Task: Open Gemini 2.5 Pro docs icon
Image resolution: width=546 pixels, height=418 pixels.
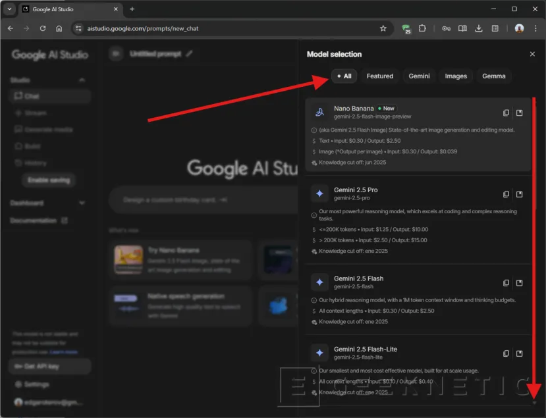Action: tap(519, 194)
